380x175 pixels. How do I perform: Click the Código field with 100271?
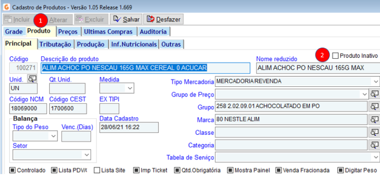click(24, 68)
